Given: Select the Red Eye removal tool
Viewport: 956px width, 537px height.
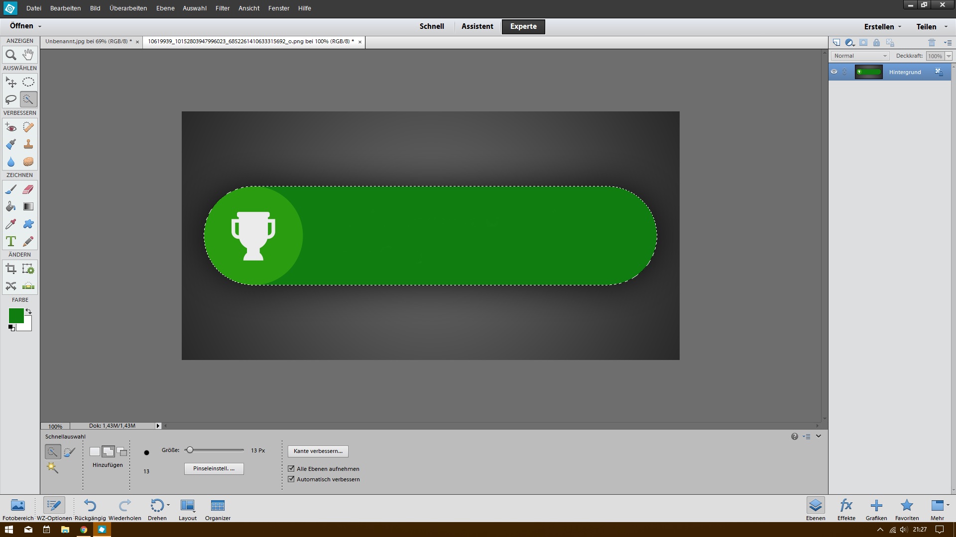Looking at the screenshot, I should 10,127.
